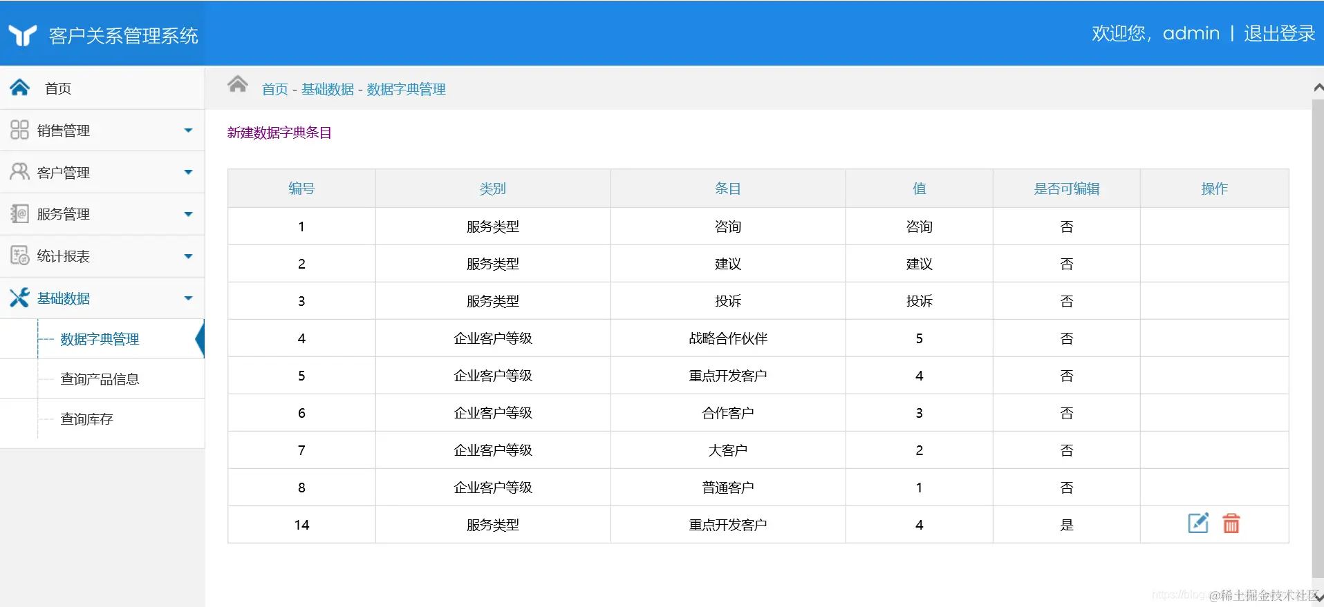The width and height of the screenshot is (1324, 607).
Task: Open the 统计报表 menu
Action: (102, 256)
